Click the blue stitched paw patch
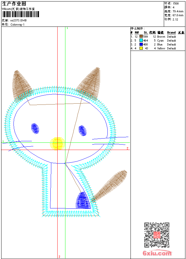The width and height of the screenshot is (186, 259). [83, 200]
